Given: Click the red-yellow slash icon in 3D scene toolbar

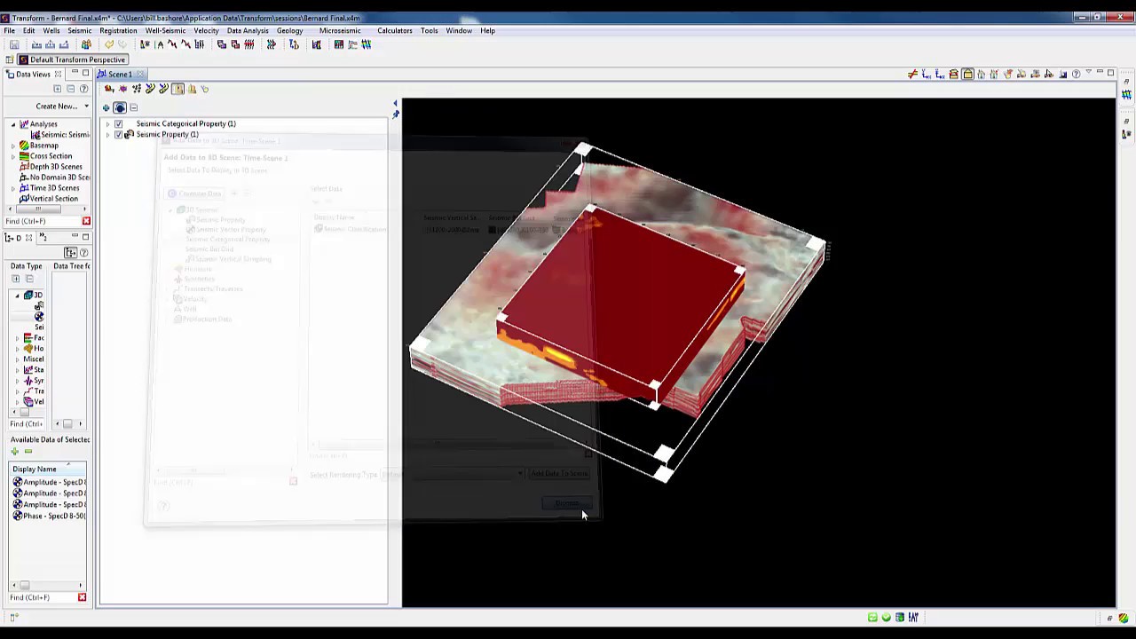Looking at the screenshot, I should tap(912, 74).
